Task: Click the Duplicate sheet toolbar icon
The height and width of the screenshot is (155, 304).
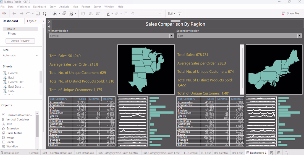Action: (64, 13)
